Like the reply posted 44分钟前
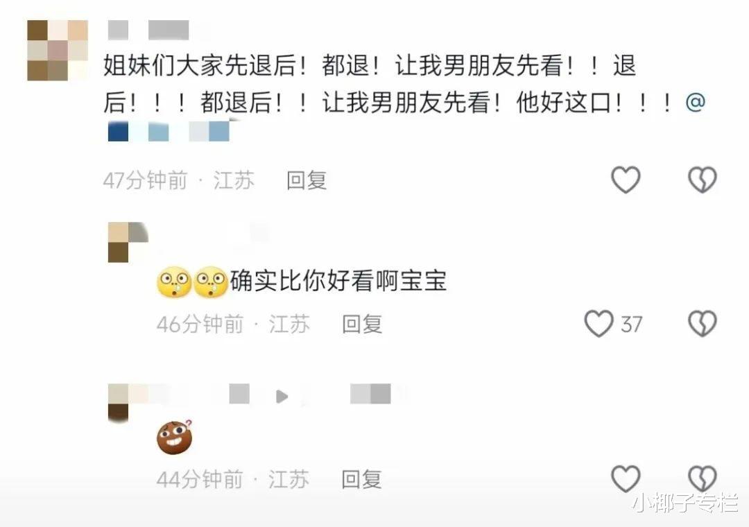The height and width of the screenshot is (527, 749). tap(626, 478)
